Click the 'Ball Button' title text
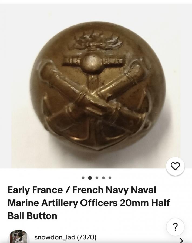The width and height of the screenshot is (192, 243). pyautogui.click(x=32, y=216)
